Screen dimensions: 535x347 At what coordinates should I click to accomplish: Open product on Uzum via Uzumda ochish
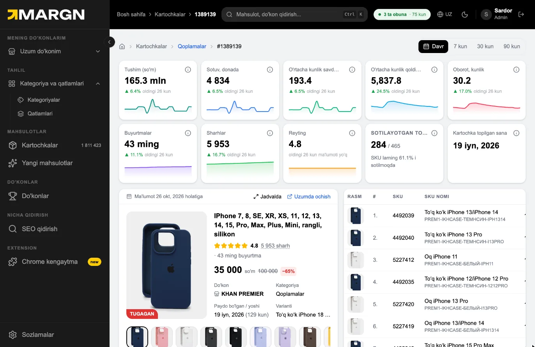click(x=309, y=197)
